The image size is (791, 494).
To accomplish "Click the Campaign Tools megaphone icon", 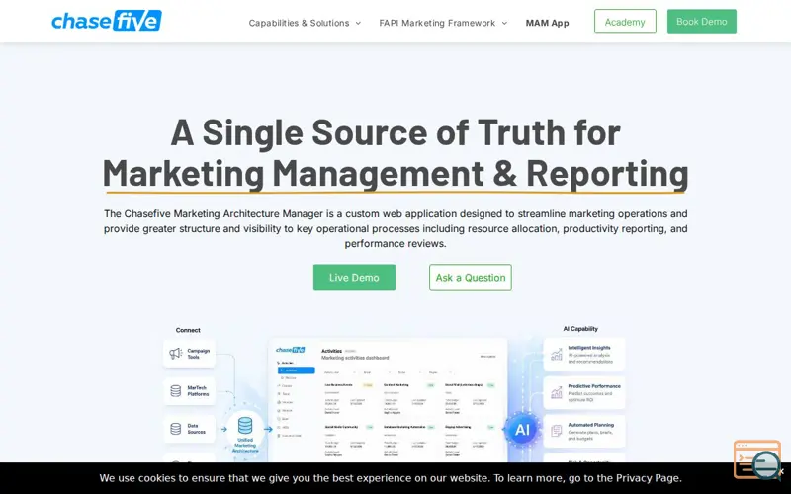I will click(x=176, y=354).
